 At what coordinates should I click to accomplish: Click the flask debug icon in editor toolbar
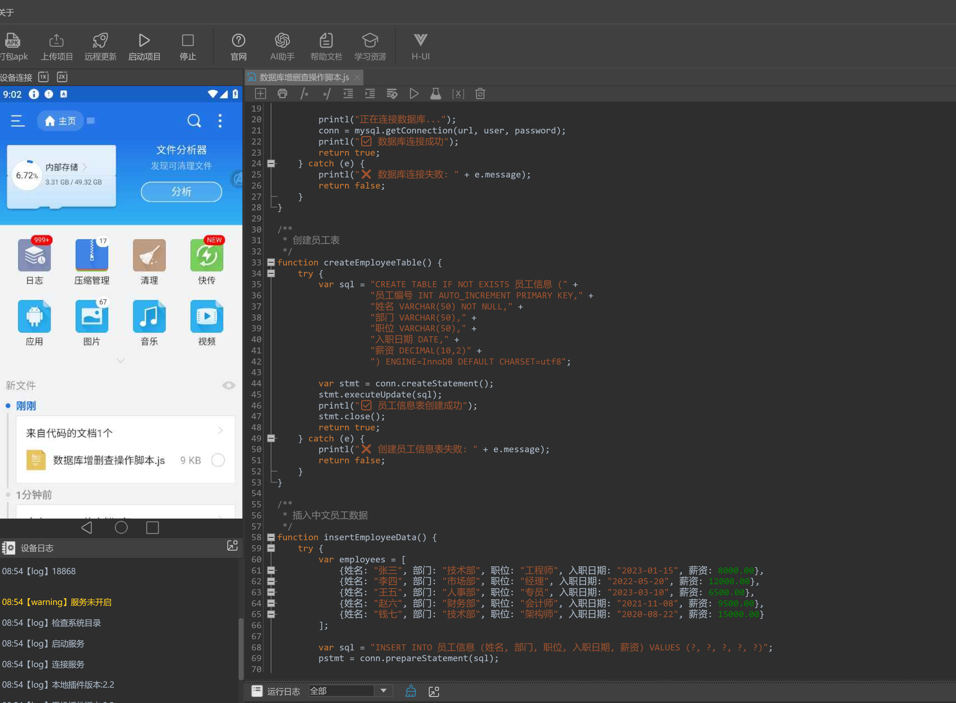[436, 94]
